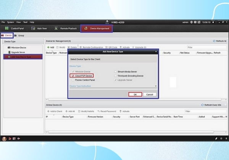Image resolution: width=229 pixels, height=160 pixels.
Task: Check the Third-party Encoding Device checkbox
Action: [115, 76]
